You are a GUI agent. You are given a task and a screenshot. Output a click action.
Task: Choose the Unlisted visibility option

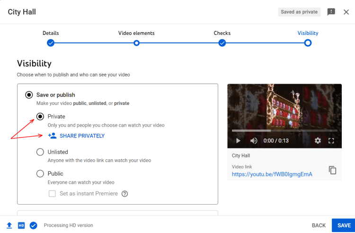[40, 152]
